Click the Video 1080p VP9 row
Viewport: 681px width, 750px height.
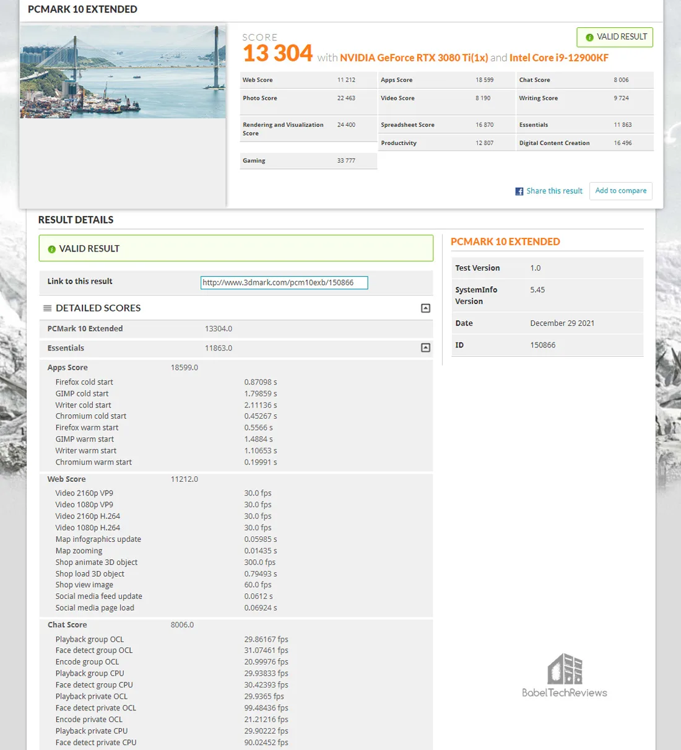pos(236,505)
